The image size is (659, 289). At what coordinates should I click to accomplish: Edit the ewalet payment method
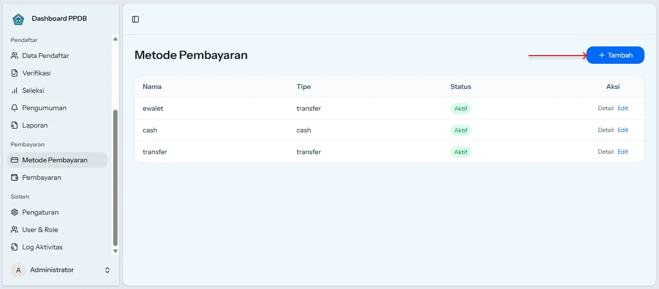(x=623, y=108)
